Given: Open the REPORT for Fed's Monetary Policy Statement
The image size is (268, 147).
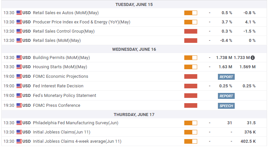Looking at the screenshot, I should [226, 96].
